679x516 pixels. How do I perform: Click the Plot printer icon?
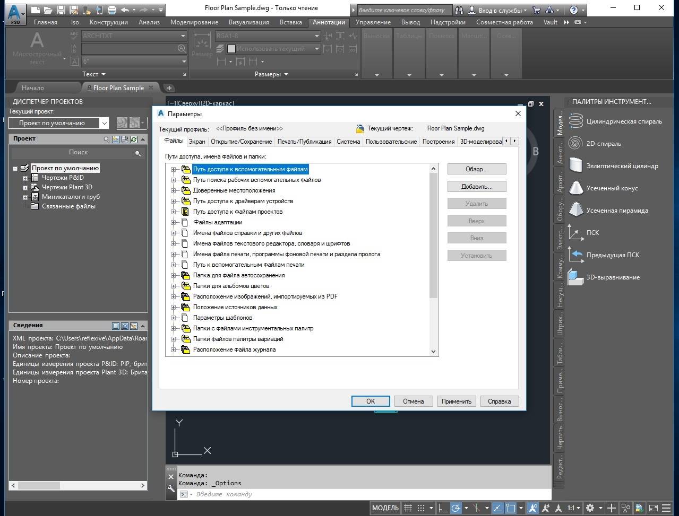click(111, 10)
